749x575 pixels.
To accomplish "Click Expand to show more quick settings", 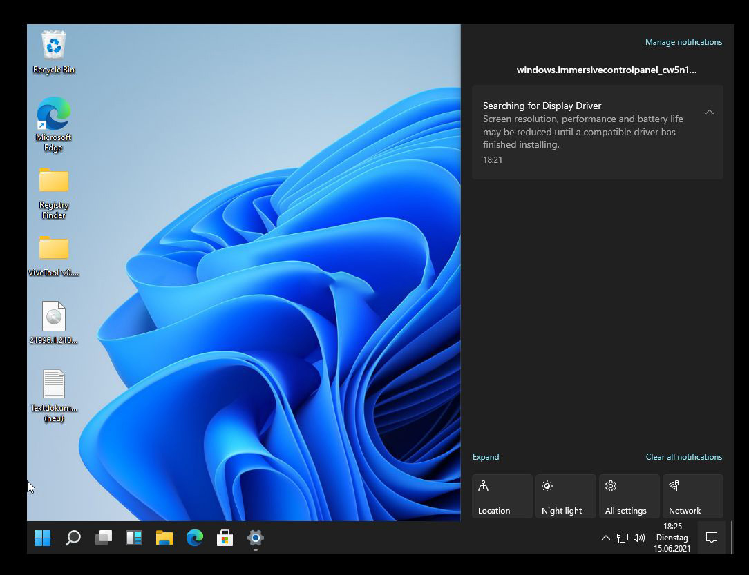I will 486,456.
